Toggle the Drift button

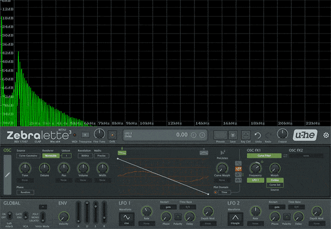113,135
